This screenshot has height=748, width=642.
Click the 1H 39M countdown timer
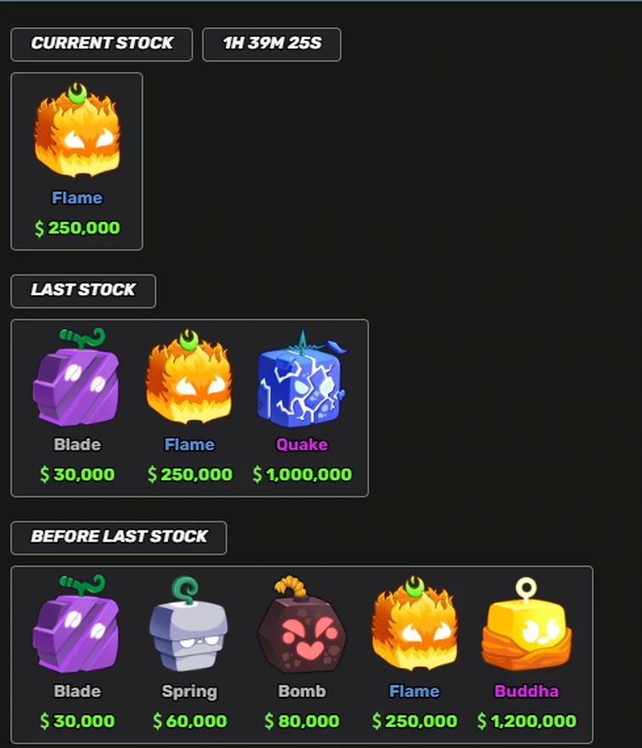(271, 44)
